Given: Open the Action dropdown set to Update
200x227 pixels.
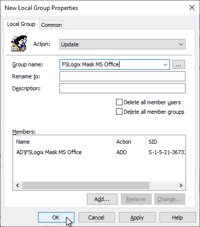Looking at the screenshot, I should (122, 44).
